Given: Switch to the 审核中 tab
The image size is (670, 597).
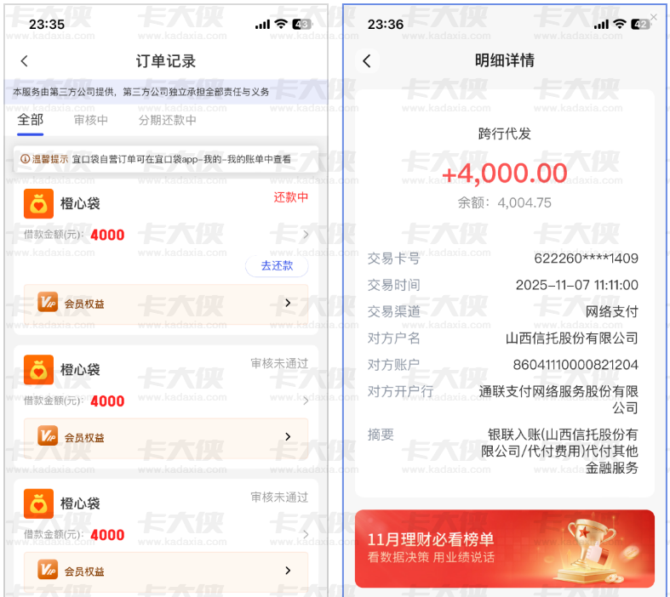Looking at the screenshot, I should pyautogui.click(x=91, y=121).
